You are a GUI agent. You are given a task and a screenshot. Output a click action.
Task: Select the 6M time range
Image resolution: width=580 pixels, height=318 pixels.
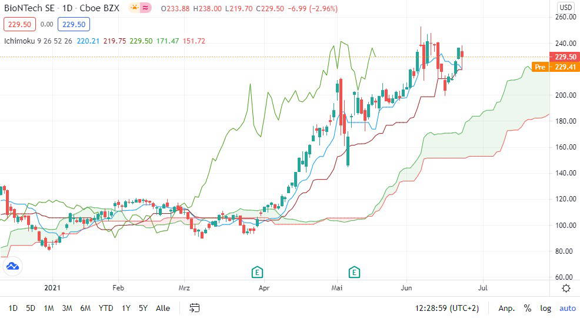pyautogui.click(x=85, y=308)
